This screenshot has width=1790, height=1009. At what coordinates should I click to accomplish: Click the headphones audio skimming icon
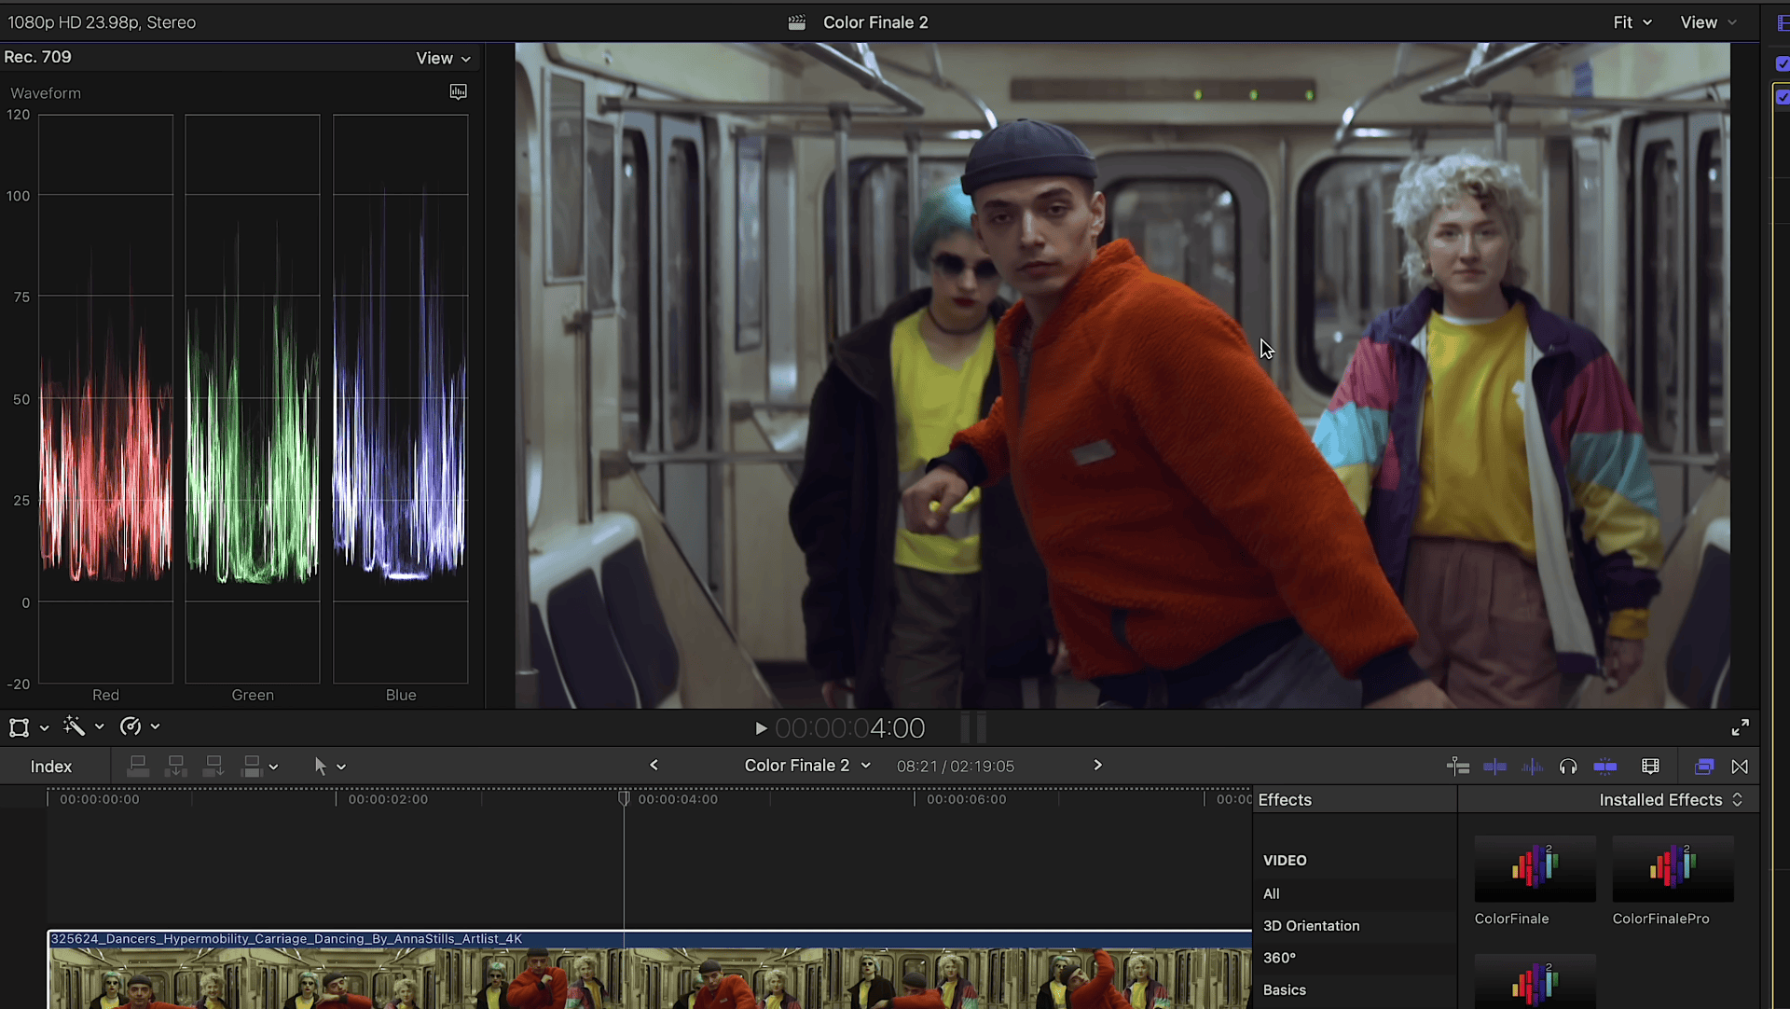tap(1568, 767)
